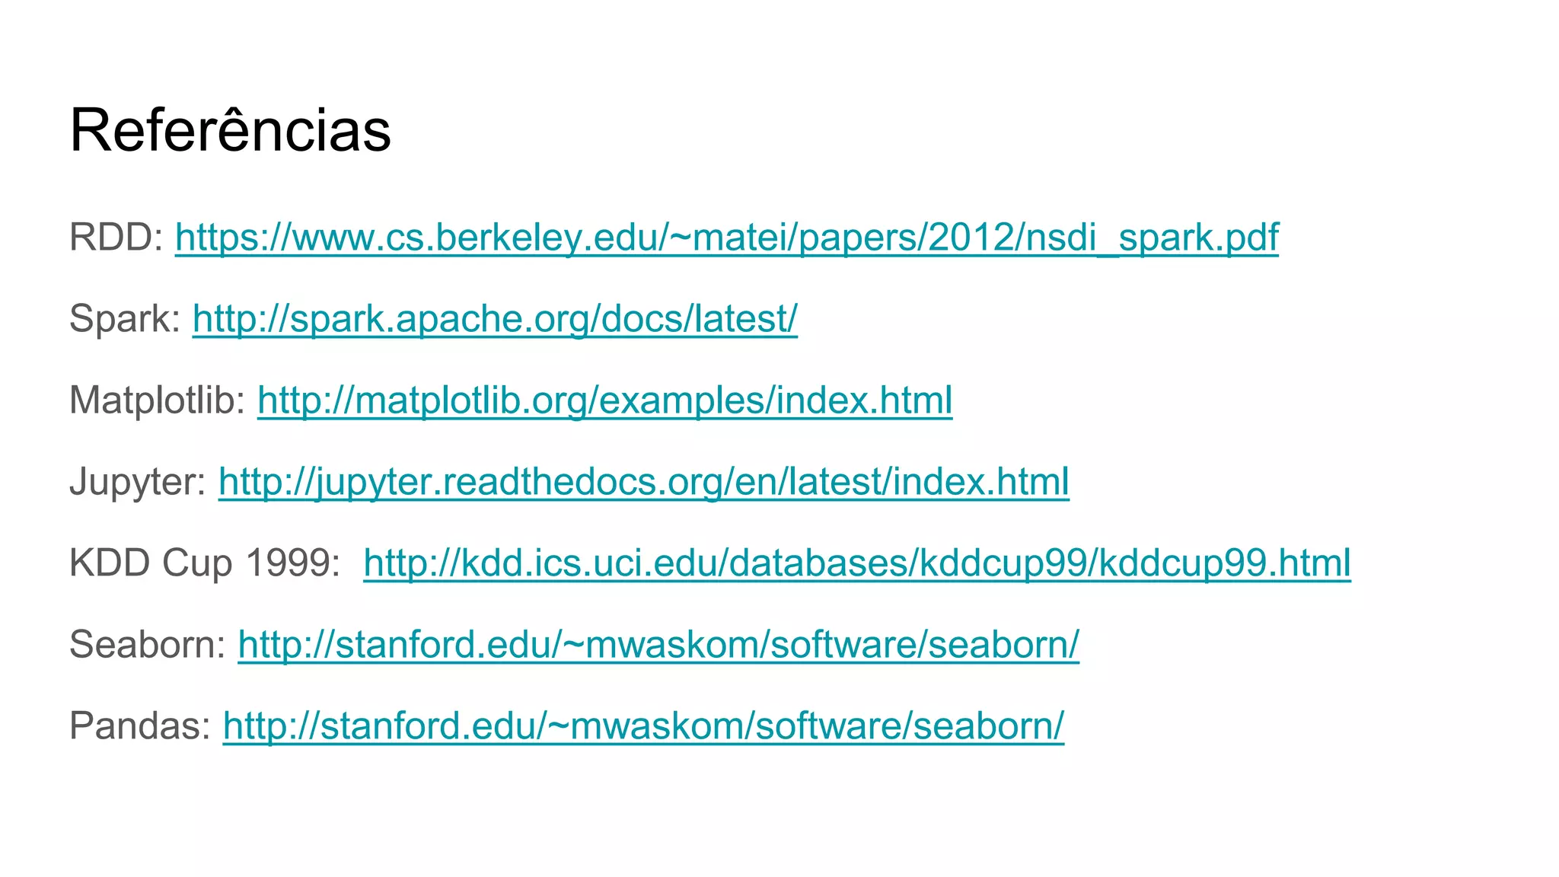Click the 'Pandas:' text label
The width and height of the screenshot is (1559, 877).
tap(139, 726)
